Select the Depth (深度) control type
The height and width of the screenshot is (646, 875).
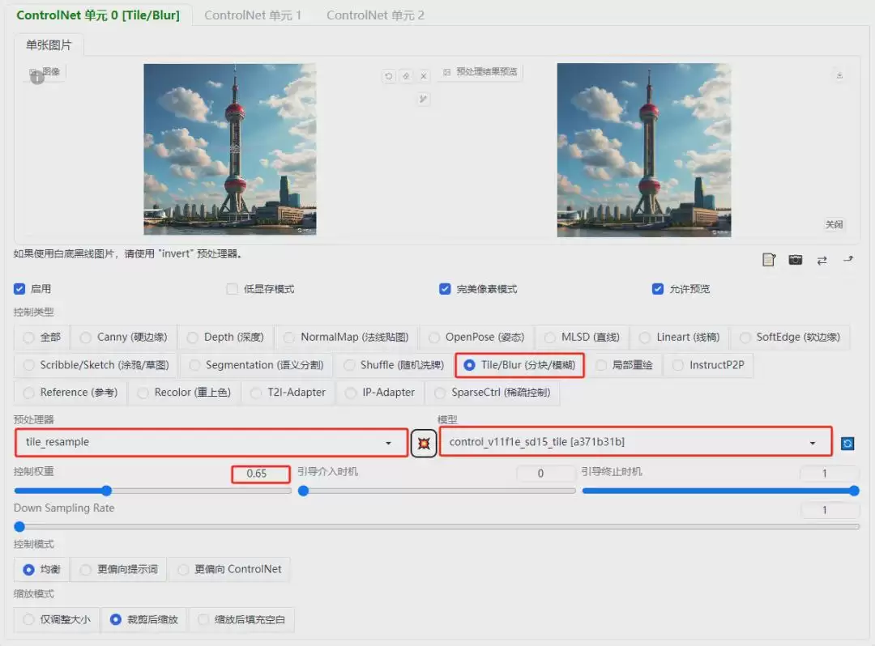[225, 338]
